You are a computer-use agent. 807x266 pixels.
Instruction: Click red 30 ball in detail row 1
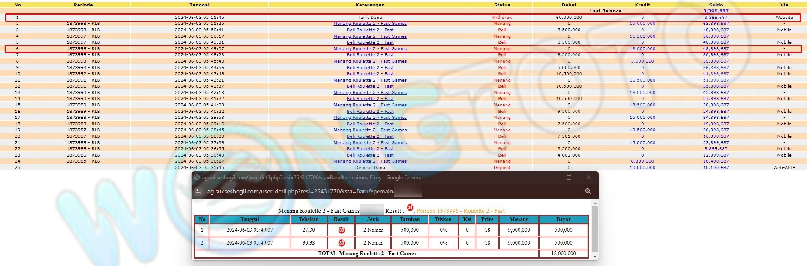(341, 230)
